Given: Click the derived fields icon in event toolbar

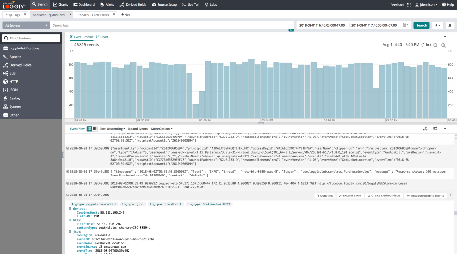Looking at the screenshot, I should point(425,129).
